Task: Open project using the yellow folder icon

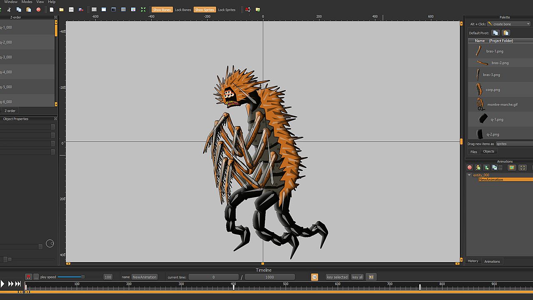Action: tap(62, 10)
